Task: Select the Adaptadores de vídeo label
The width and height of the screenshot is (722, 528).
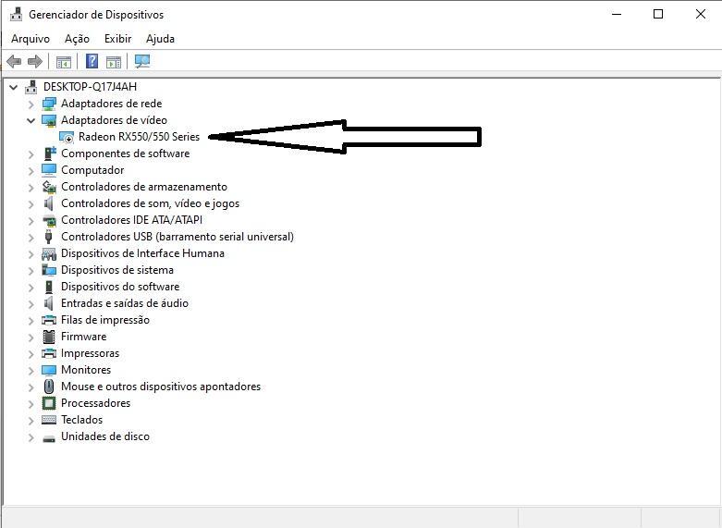Action: click(x=115, y=120)
